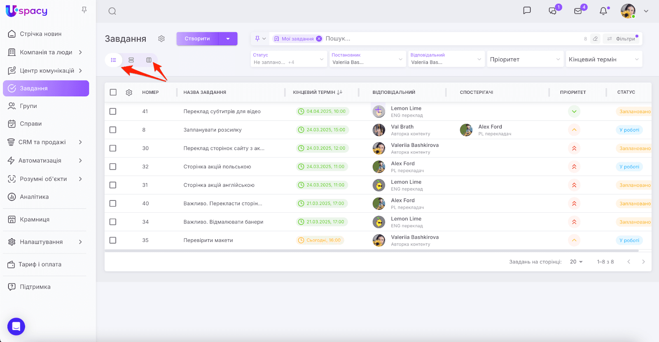Select checkbox for task 35
Image resolution: width=659 pixels, height=342 pixels.
tap(113, 240)
